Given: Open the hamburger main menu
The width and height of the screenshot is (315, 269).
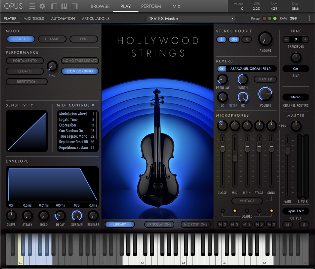Looking at the screenshot, I should coord(32,6).
